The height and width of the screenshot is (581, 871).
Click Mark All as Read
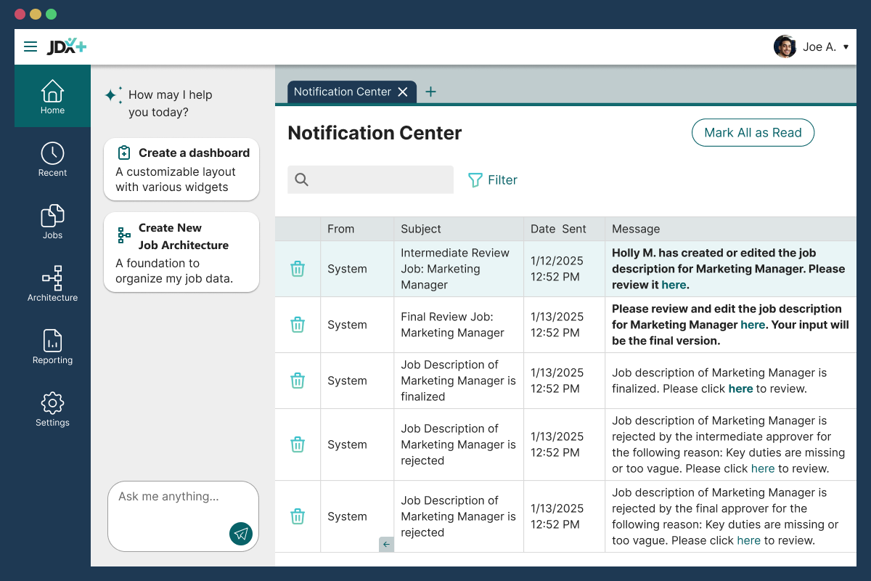click(x=753, y=132)
